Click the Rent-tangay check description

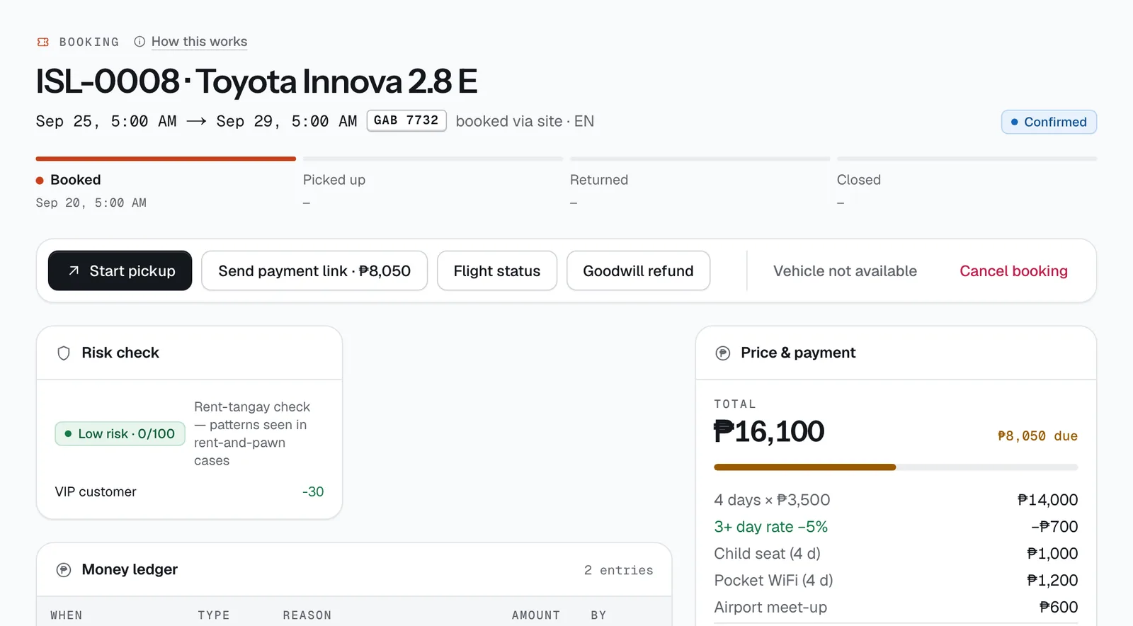pos(252,433)
